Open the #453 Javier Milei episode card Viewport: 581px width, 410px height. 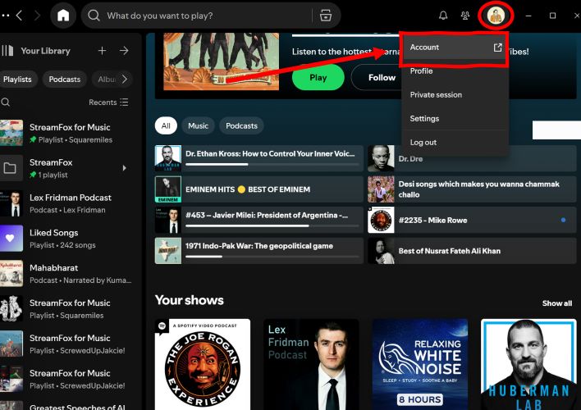(259, 220)
